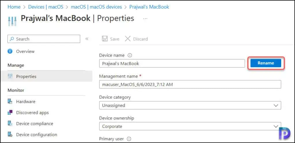This screenshot has height=143, width=295.
Task: Focus the sidebar Search box
Action: pos(44,39)
